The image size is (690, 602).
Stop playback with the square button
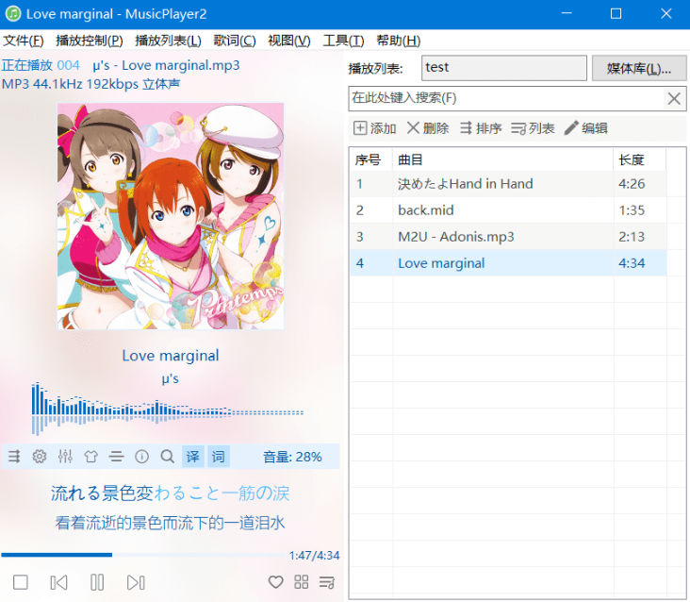[x=20, y=582]
